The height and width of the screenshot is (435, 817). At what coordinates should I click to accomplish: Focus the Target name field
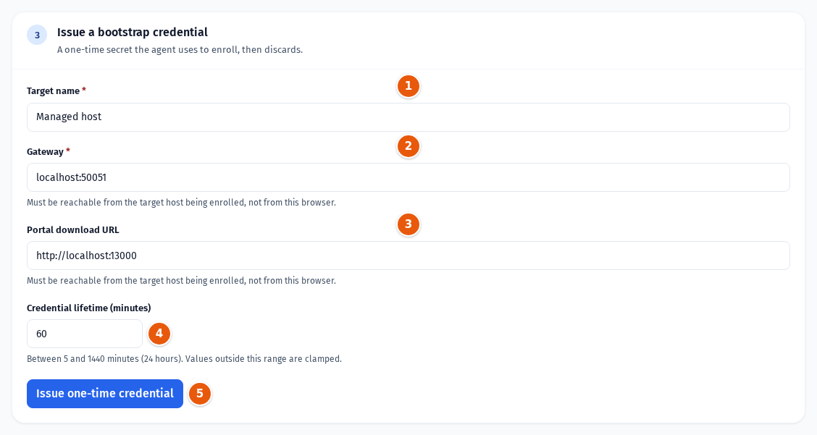point(408,117)
